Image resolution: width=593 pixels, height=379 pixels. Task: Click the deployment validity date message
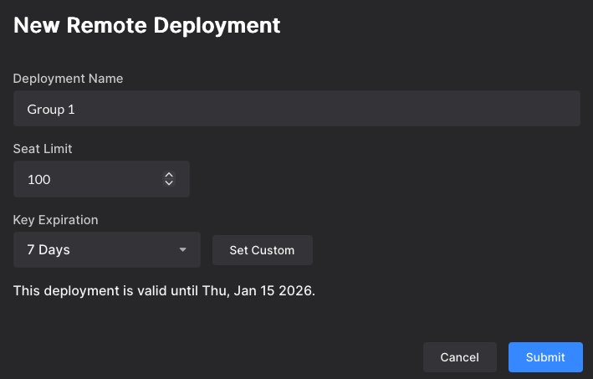coord(164,292)
